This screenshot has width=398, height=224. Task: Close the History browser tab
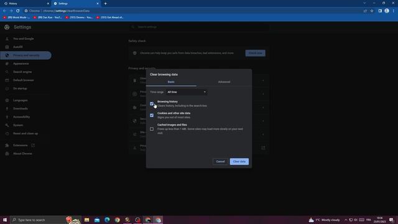click(48, 4)
